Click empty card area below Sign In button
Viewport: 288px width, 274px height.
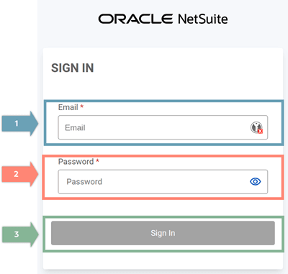pos(163,260)
